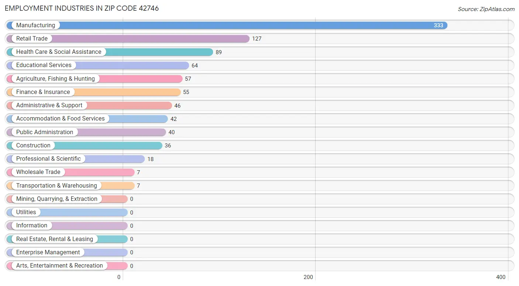Screen dimensions: 519x286
Task: Click the Agriculture, Fishing & Hunting bar
Action: [x=94, y=79]
